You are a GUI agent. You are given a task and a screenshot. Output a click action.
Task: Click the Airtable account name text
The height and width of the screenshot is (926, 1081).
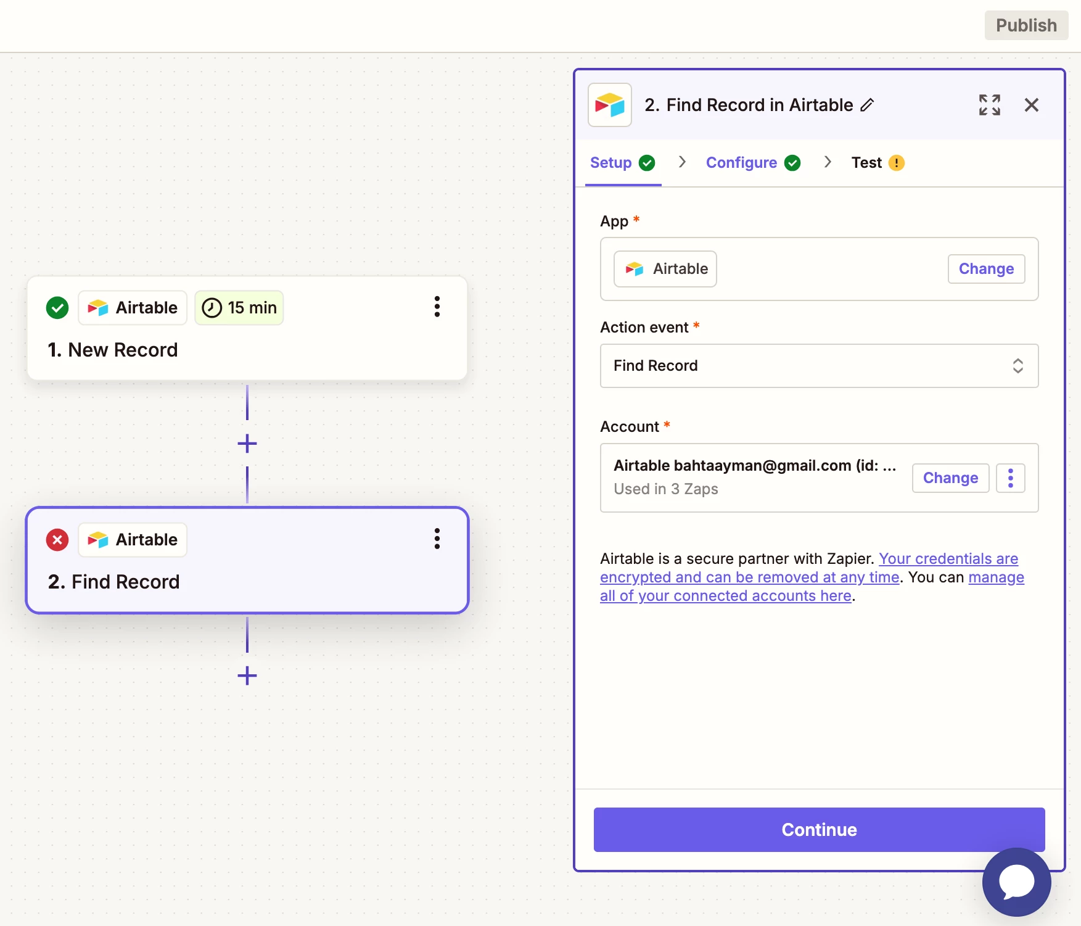pyautogui.click(x=755, y=466)
